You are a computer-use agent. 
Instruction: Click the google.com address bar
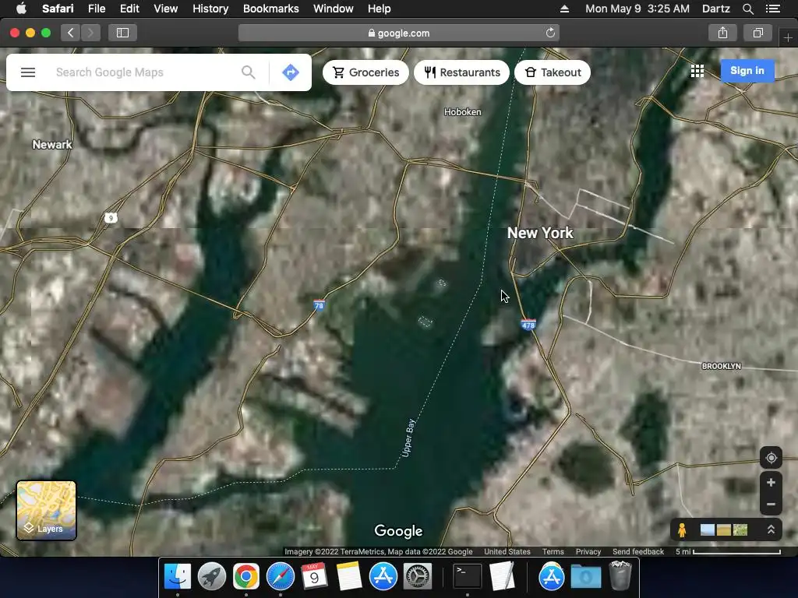tap(398, 33)
